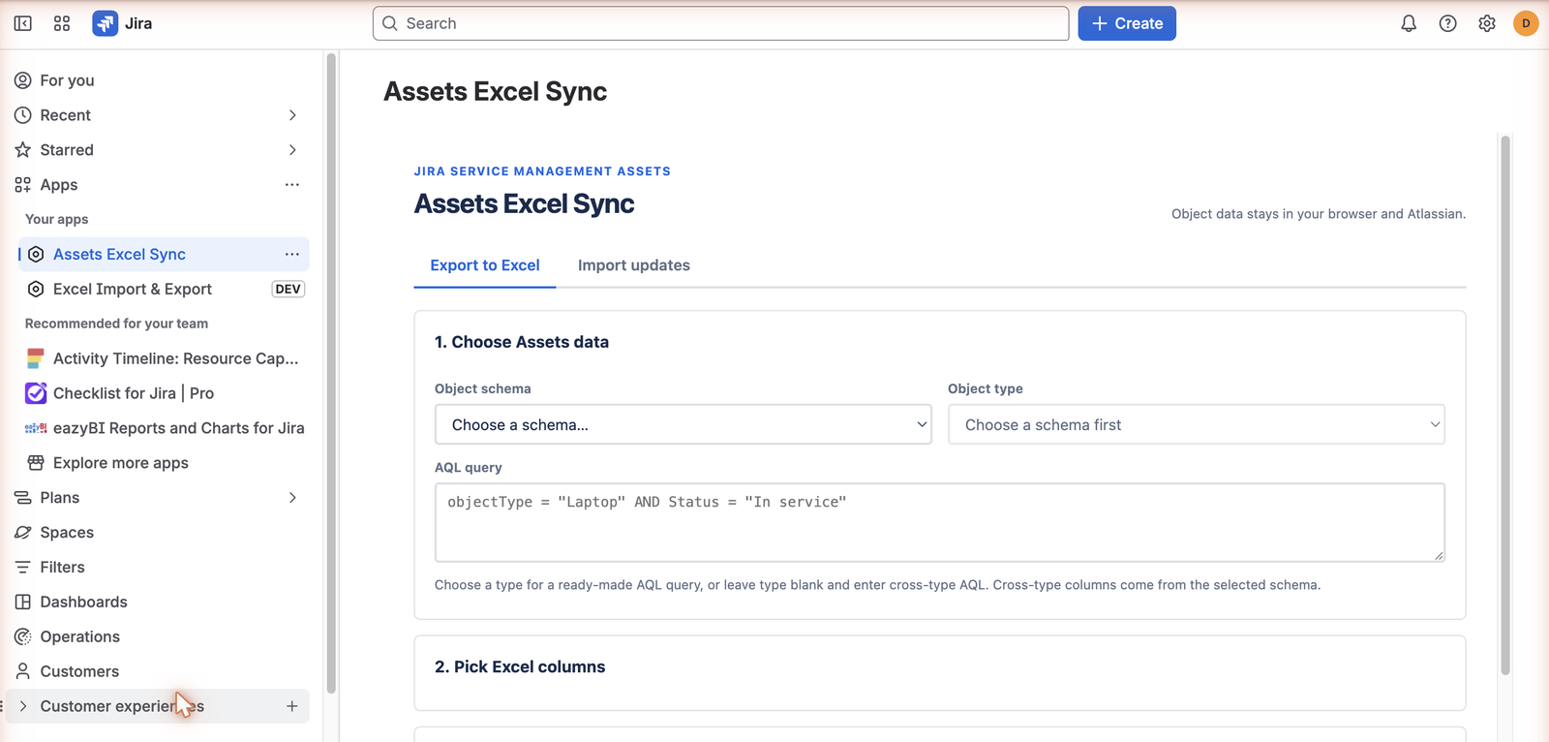Expand the Starred submenu chevron
The width and height of the screenshot is (1549, 742).
coord(292,150)
